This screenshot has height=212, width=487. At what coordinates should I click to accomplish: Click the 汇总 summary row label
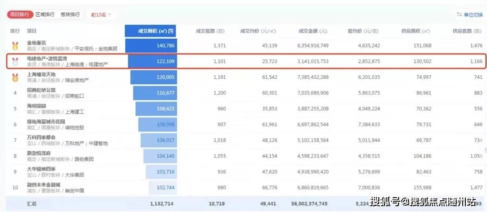tap(32, 204)
